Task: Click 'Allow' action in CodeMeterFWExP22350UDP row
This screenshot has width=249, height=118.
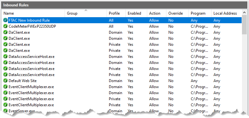Action: (154, 26)
